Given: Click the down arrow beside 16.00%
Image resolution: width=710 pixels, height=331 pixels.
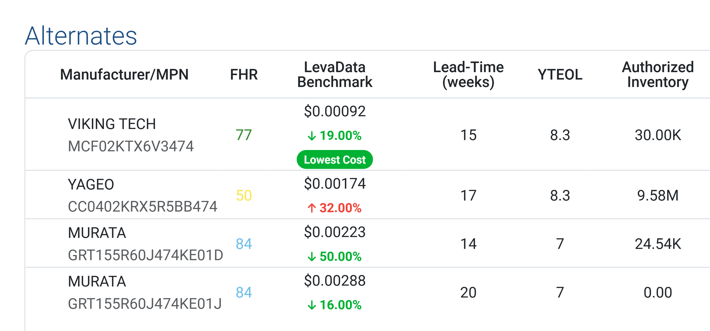Looking at the screenshot, I should (x=312, y=305).
